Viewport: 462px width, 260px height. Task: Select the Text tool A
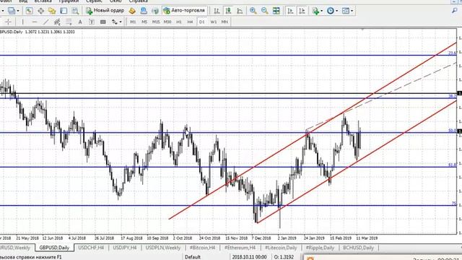(80, 22)
